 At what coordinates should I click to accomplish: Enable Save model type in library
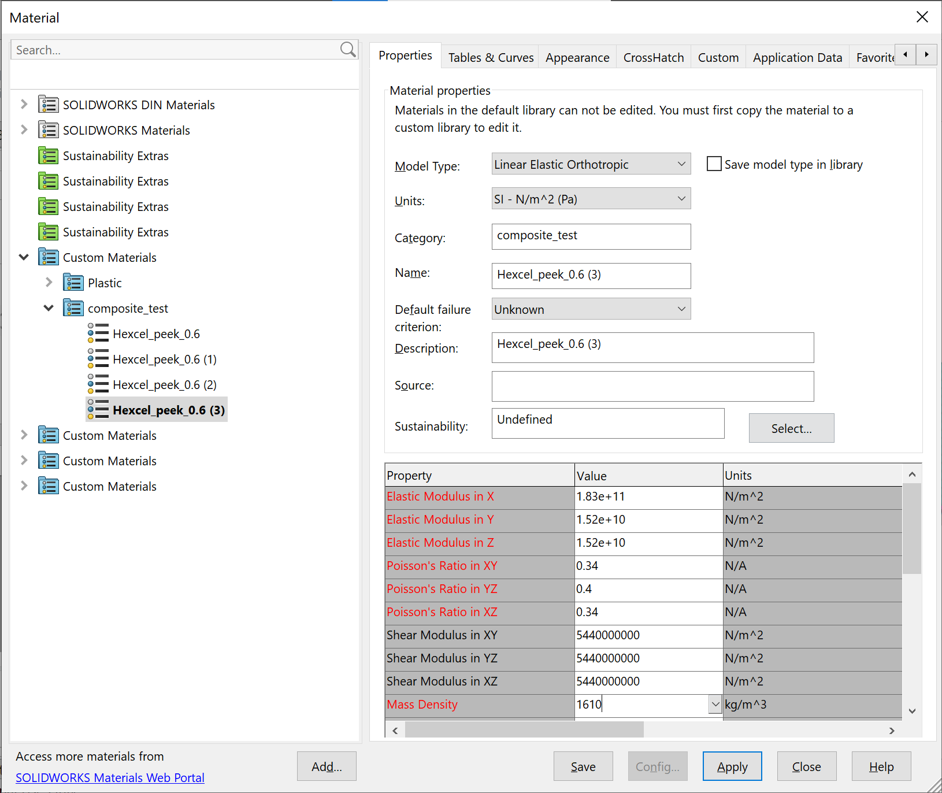(x=714, y=164)
